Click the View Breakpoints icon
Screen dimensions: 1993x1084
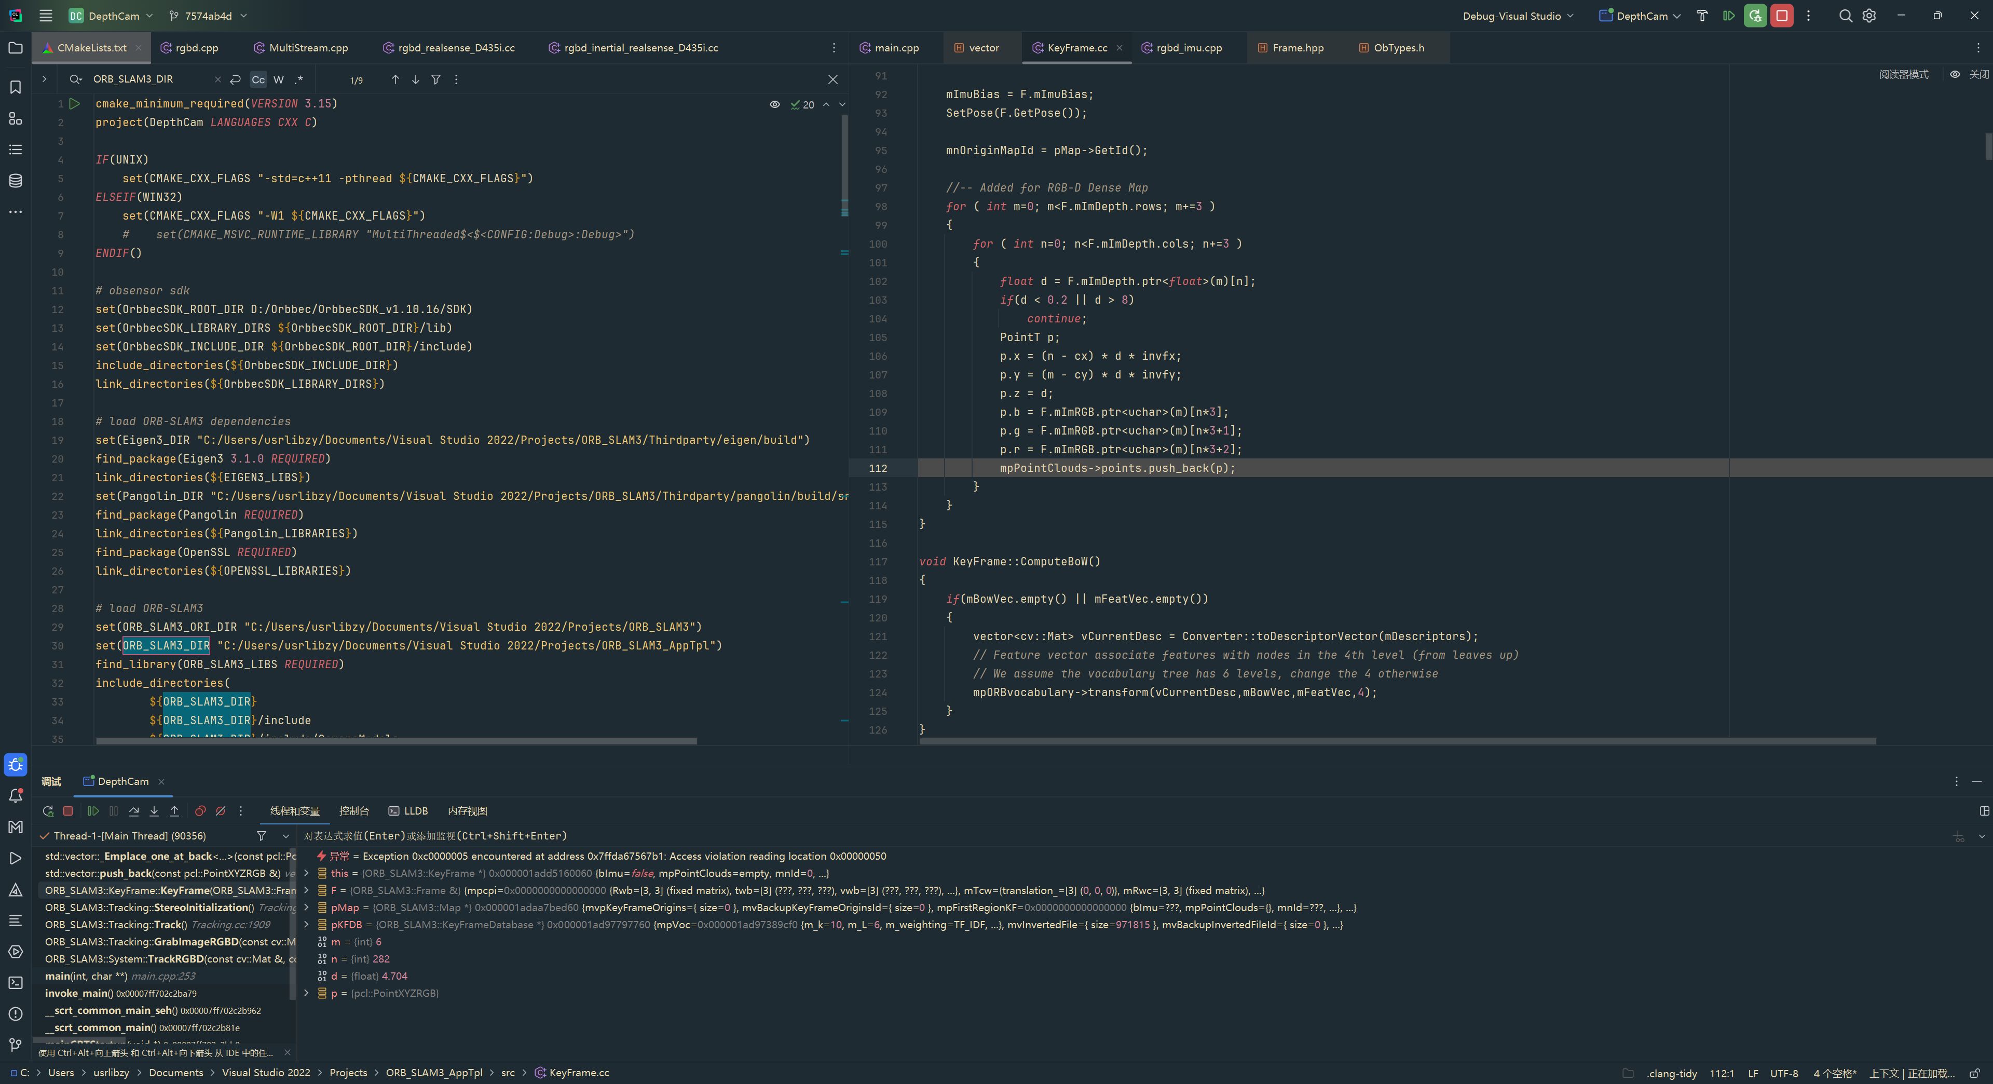pos(200,811)
